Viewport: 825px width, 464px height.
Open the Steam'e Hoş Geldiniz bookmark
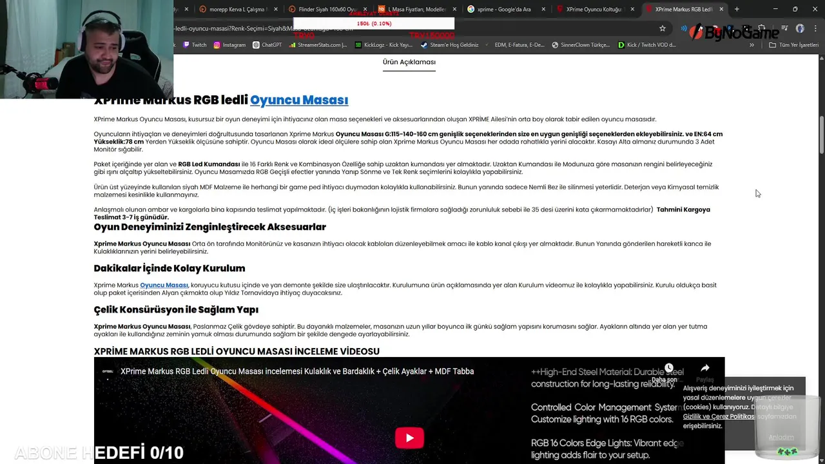449,45
